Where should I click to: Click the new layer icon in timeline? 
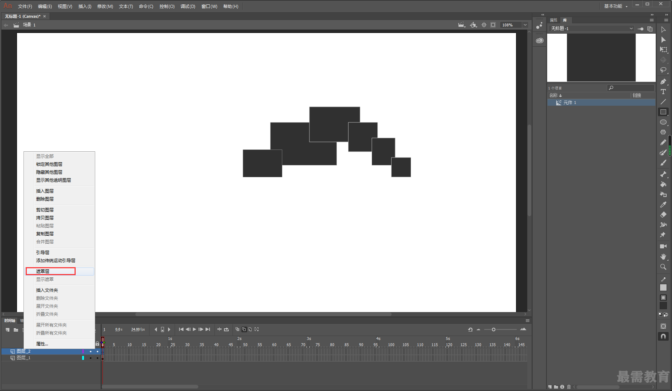[8, 330]
